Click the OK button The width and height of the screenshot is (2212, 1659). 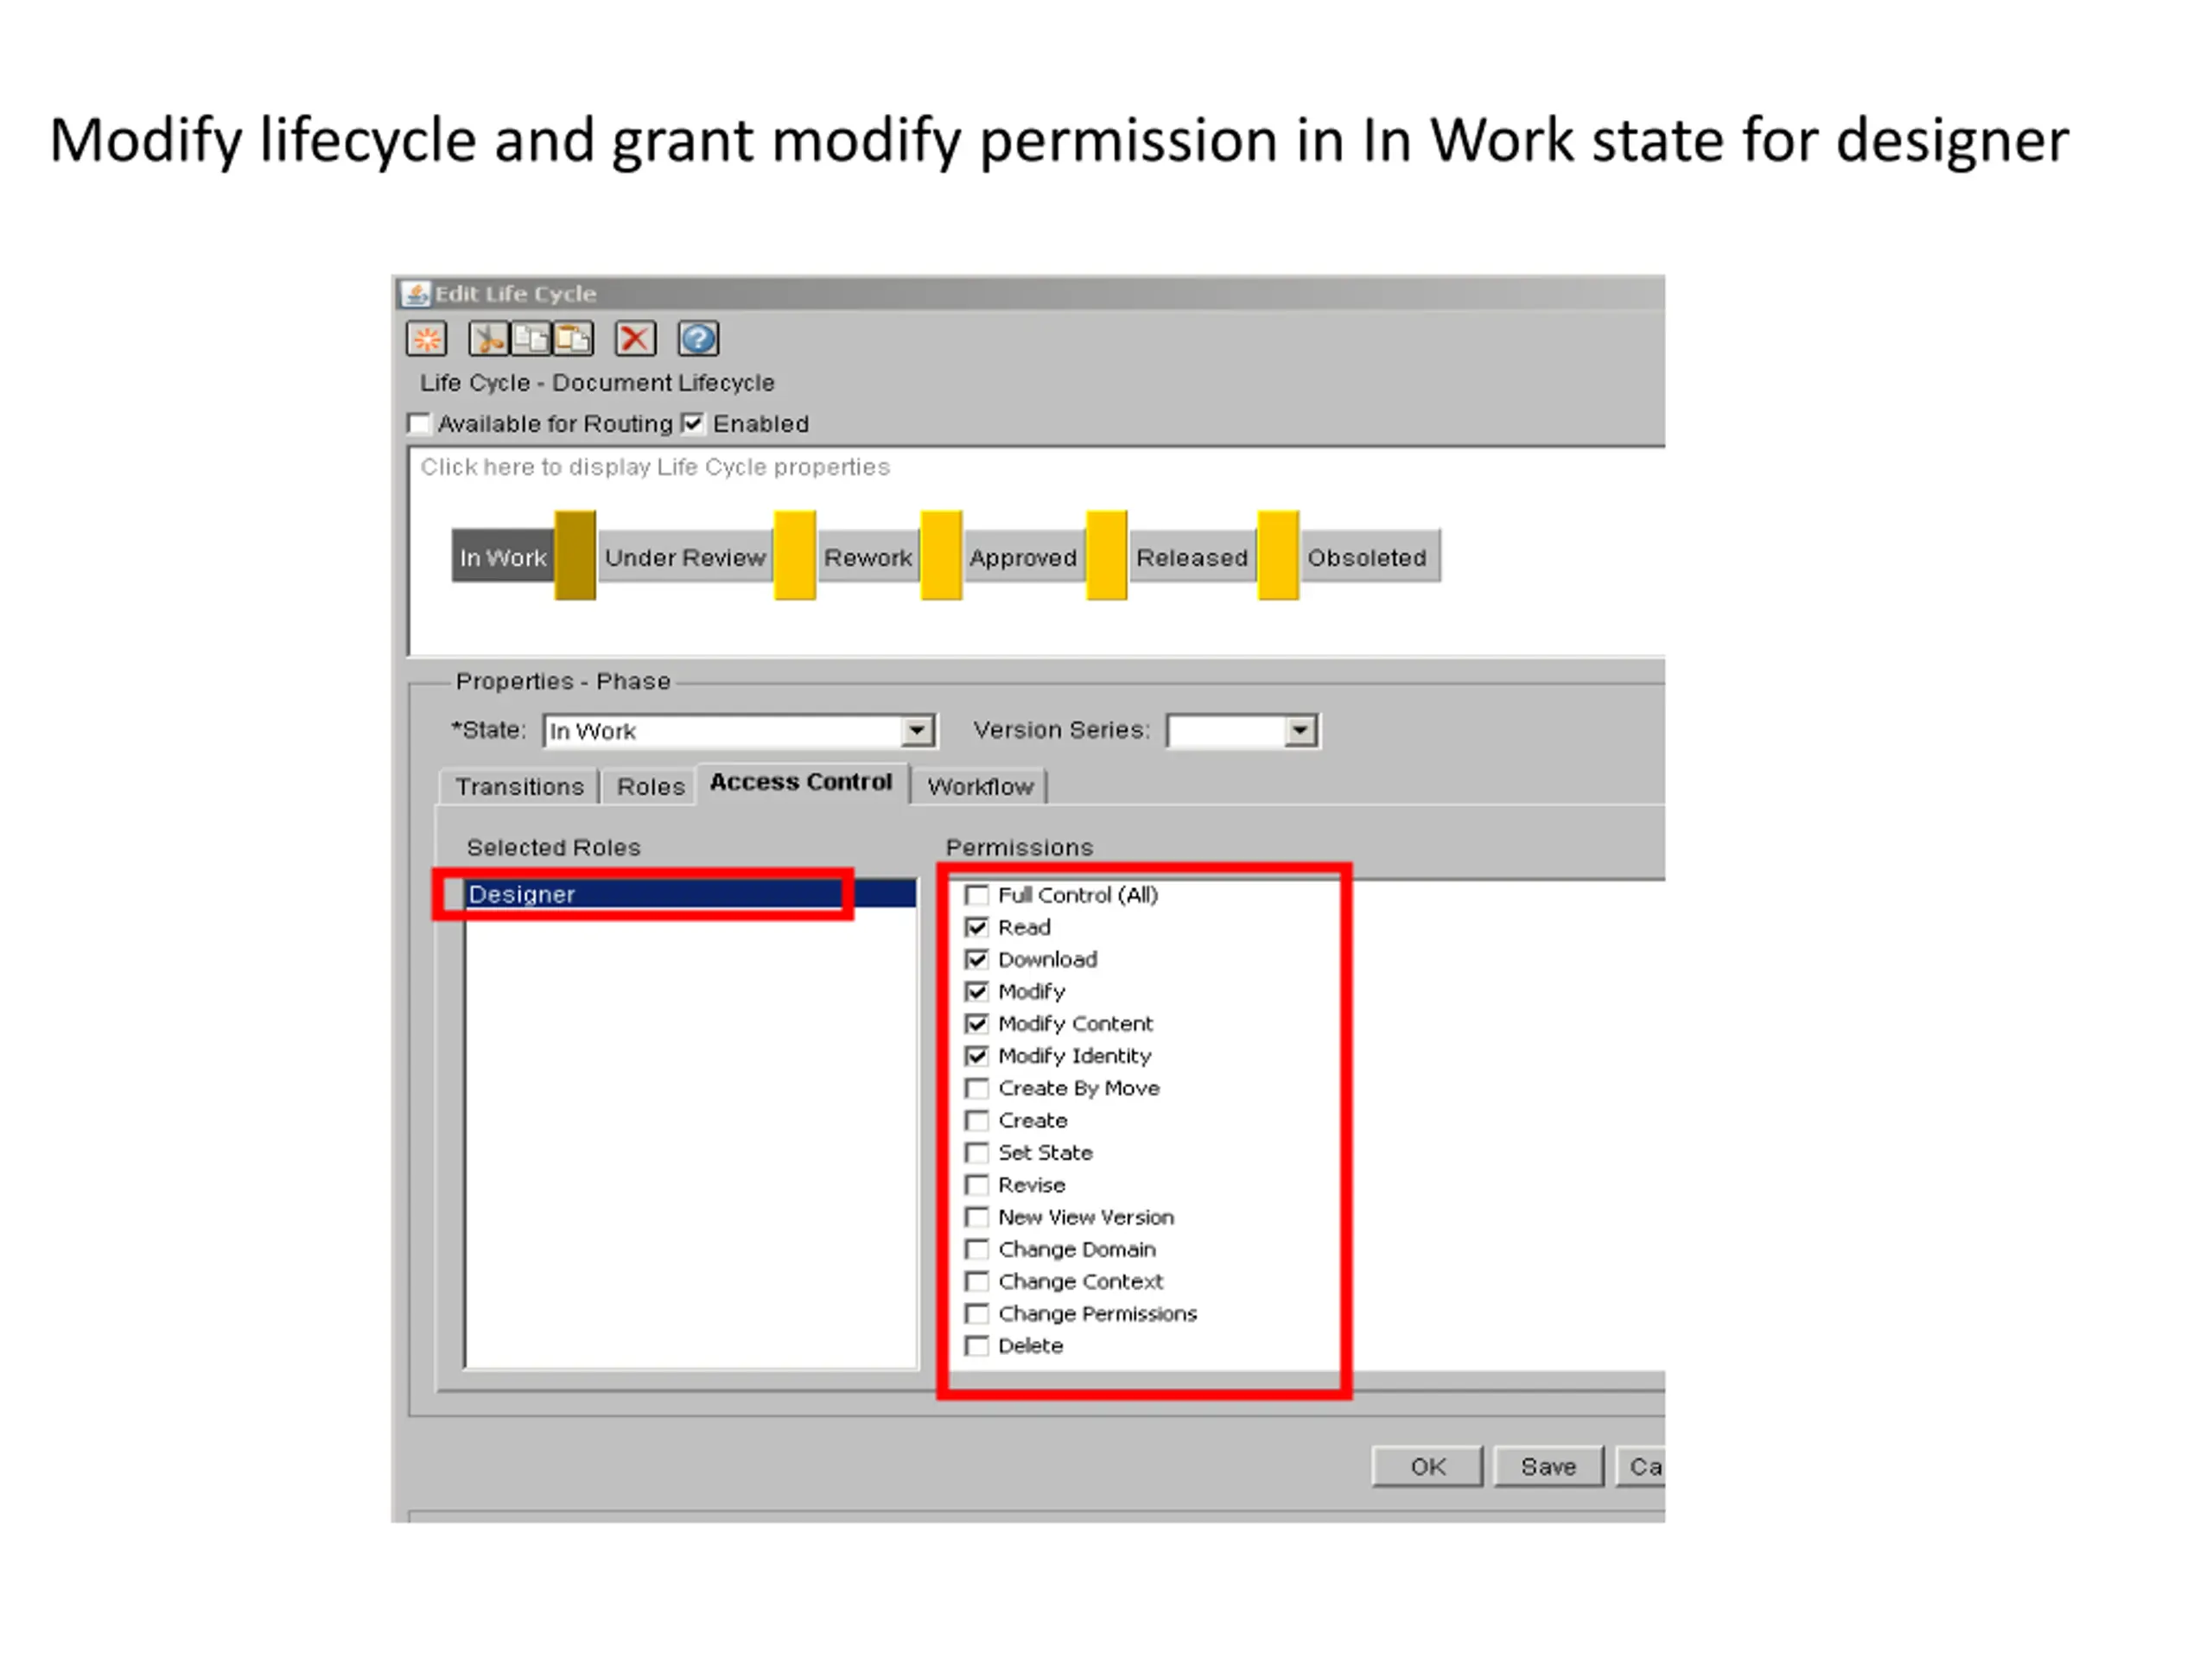coord(1427,1467)
